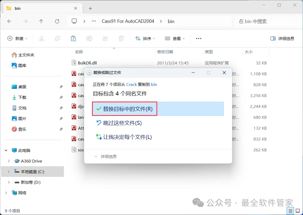Viewport: 303px width, 215px height.
Task: Select the file beginning with dj
Action: pyautogui.click(x=78, y=106)
